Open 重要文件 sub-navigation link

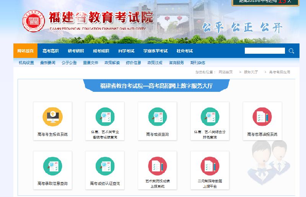[x=91, y=63]
